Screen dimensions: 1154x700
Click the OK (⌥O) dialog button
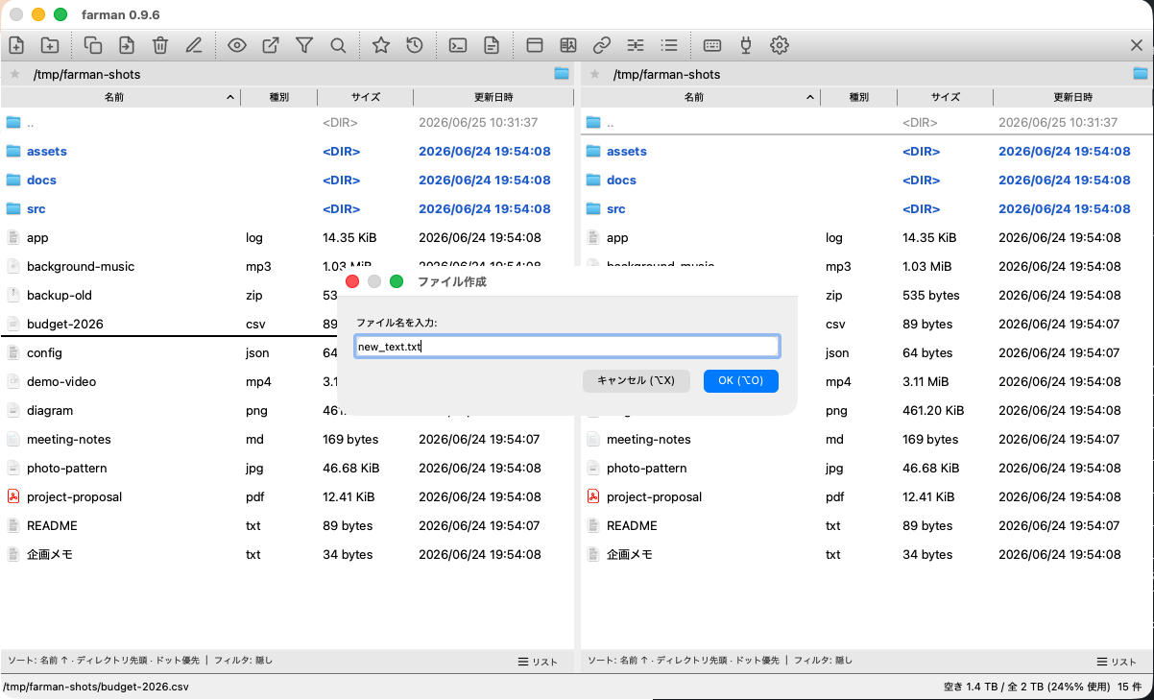click(740, 381)
